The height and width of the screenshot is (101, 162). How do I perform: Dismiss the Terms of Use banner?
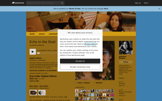click(x=159, y=9)
